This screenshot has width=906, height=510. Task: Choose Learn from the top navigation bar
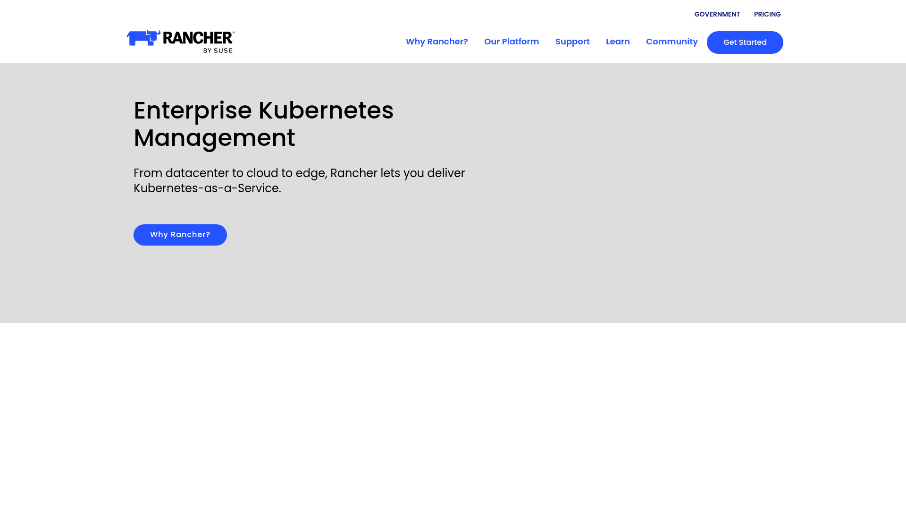coord(618,42)
